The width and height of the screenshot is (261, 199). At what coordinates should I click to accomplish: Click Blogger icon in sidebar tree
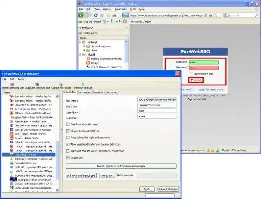[x=88, y=63]
